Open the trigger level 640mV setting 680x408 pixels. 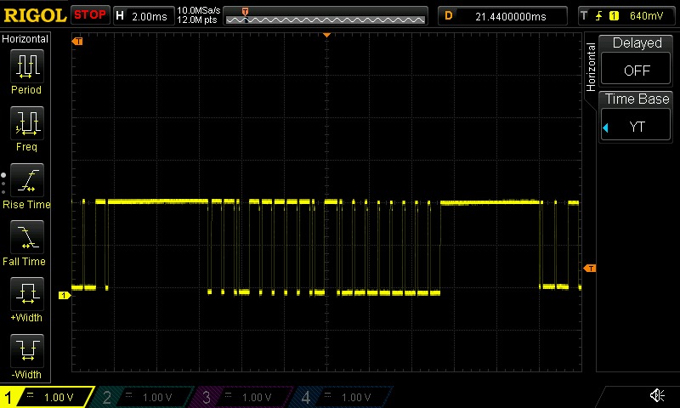point(626,15)
